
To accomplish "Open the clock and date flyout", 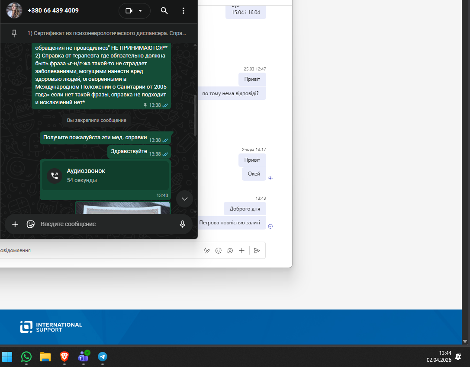I will point(439,357).
